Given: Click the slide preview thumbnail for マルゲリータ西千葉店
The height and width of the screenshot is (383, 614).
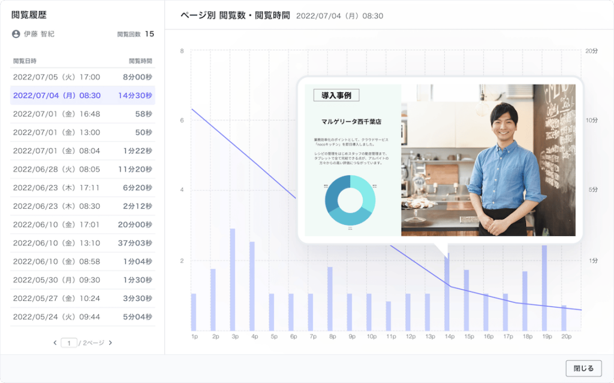Looking at the screenshot, I should [440, 160].
